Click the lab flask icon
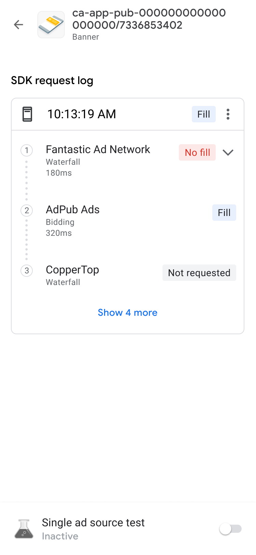Screen dimensions: 256x555 [24, 529]
